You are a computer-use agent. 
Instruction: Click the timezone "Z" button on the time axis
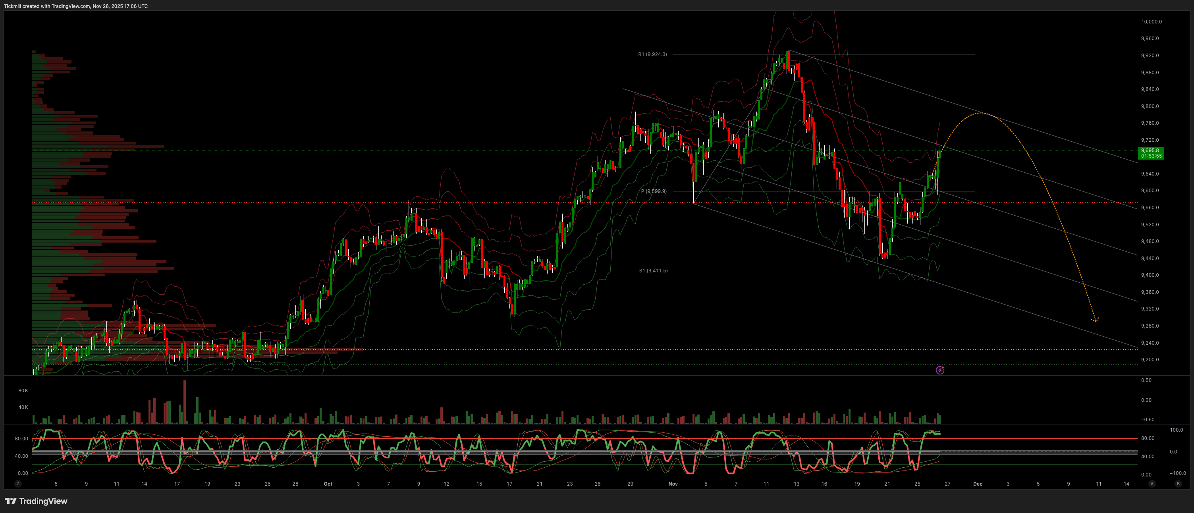(x=18, y=483)
